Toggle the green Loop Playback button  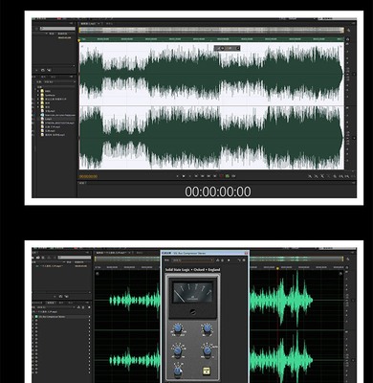coord(228,176)
